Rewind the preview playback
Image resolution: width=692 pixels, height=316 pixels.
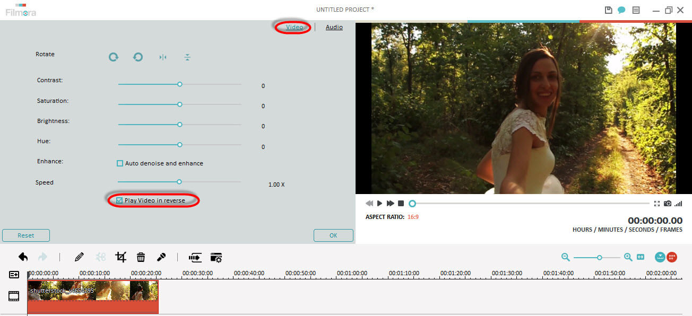369,204
